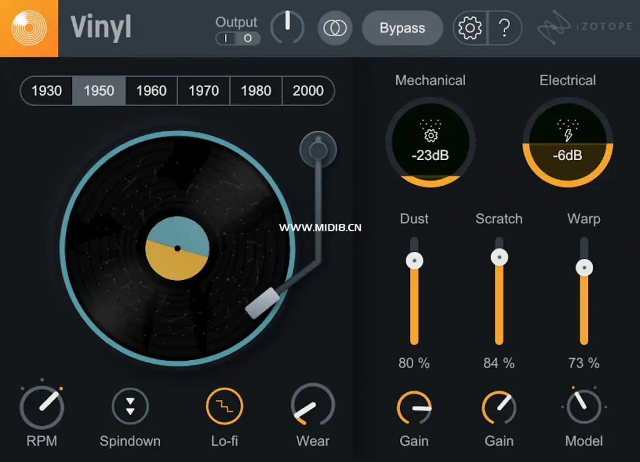Click the Warp slider handle

[584, 268]
